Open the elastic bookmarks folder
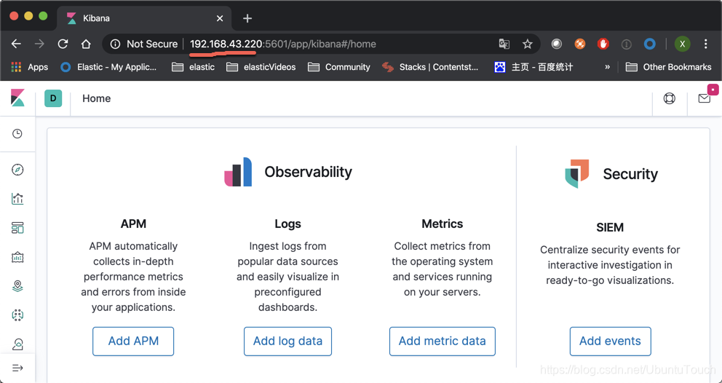Image resolution: width=722 pixels, height=383 pixels. 193,67
